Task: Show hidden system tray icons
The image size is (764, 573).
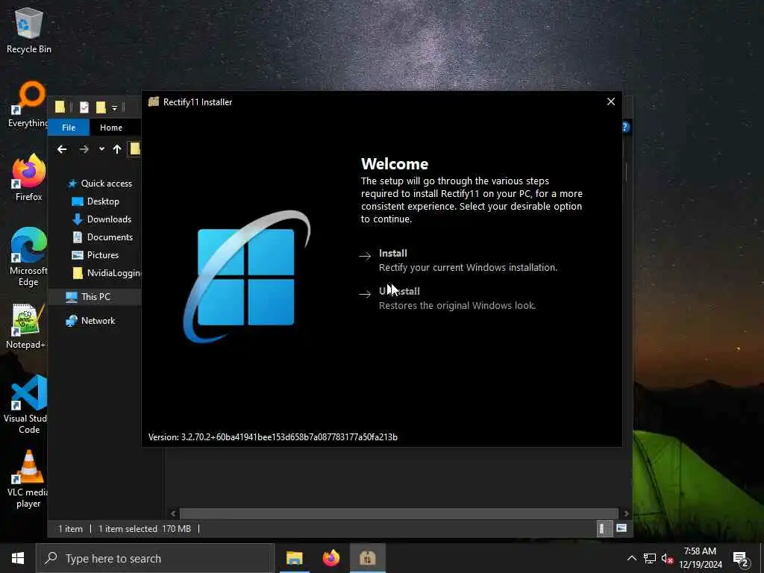Action: click(x=631, y=558)
